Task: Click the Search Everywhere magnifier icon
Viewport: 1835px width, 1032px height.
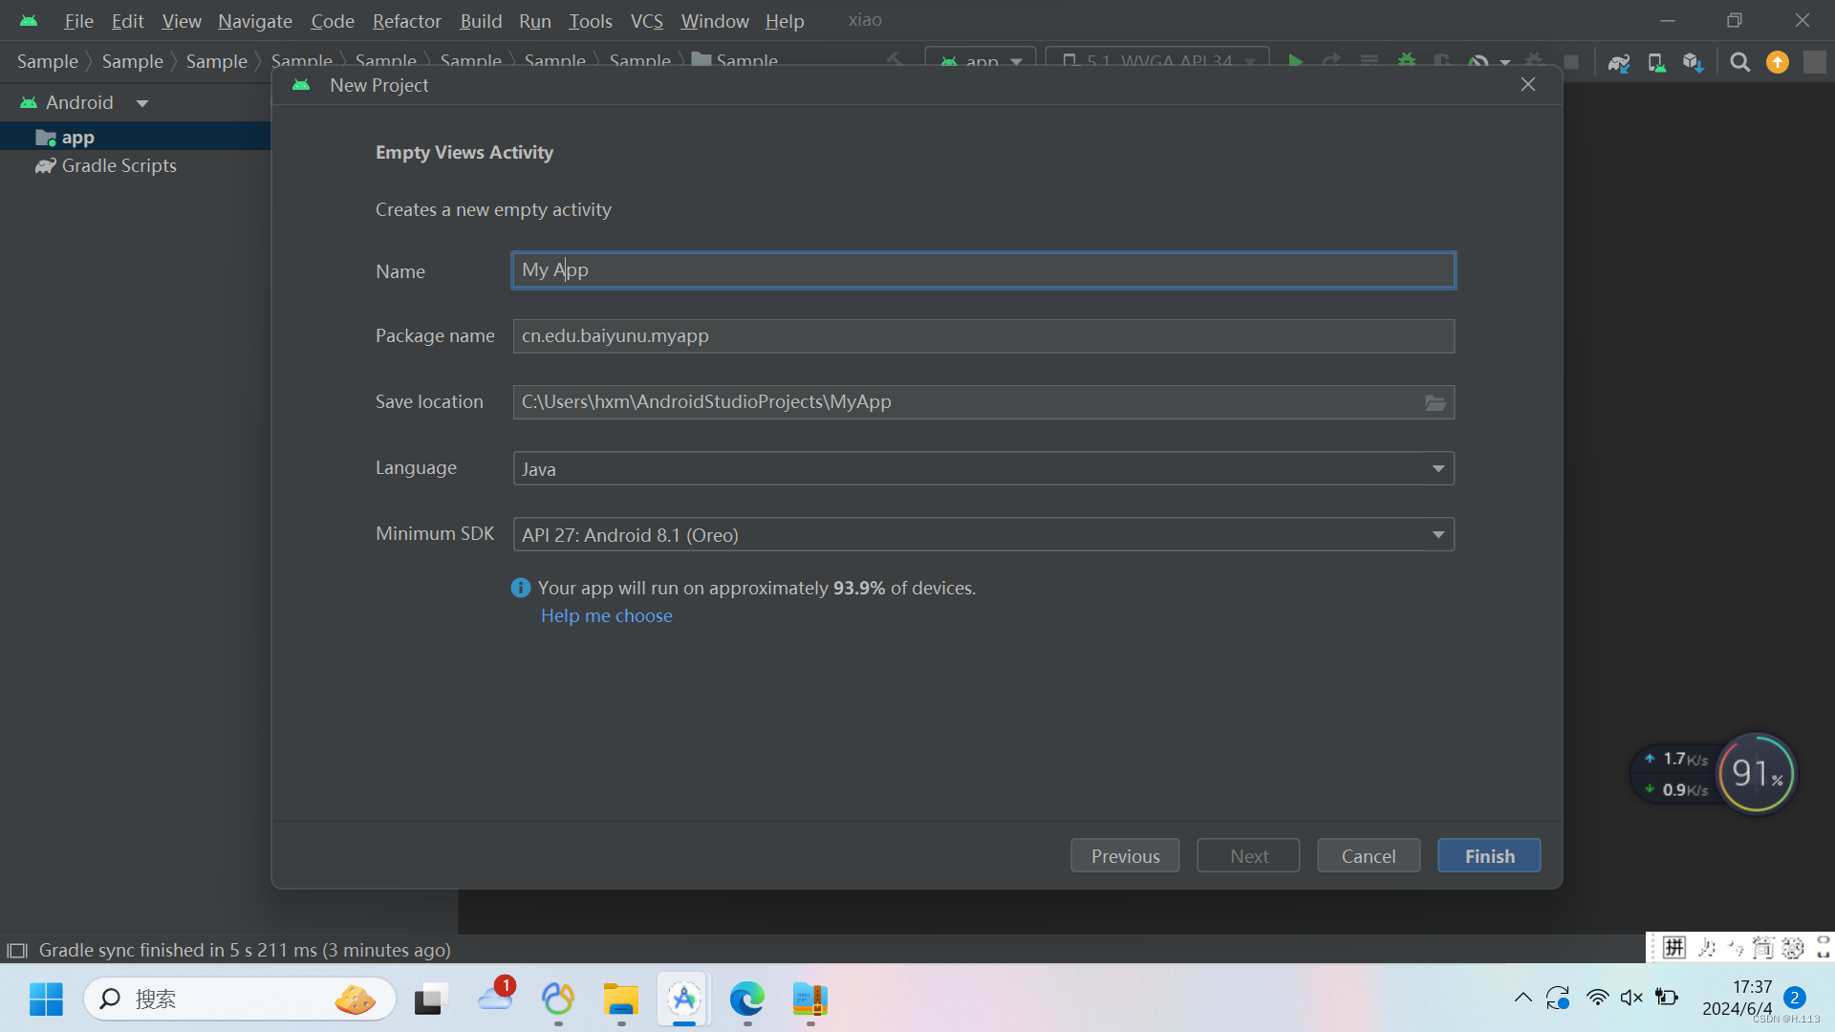Action: coord(1740,63)
